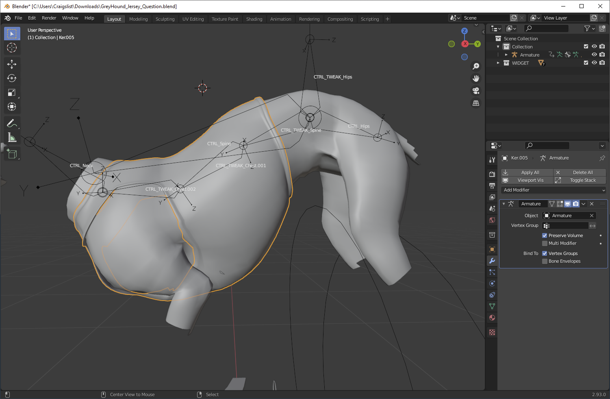Collapse the Collection tree item
The width and height of the screenshot is (610, 399).
coord(498,46)
